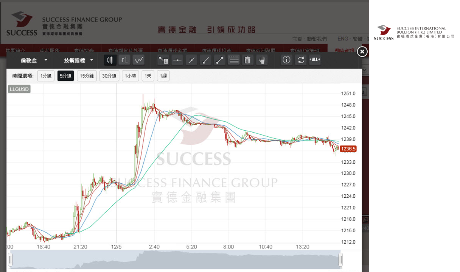Click the LLGUSD symbol label
This screenshot has width=460, height=272.
point(19,89)
